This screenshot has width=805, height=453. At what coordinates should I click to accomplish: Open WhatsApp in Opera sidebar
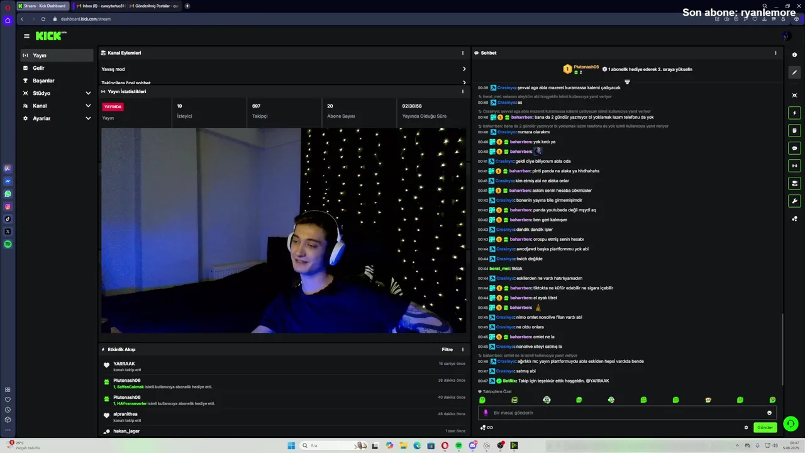click(x=8, y=194)
